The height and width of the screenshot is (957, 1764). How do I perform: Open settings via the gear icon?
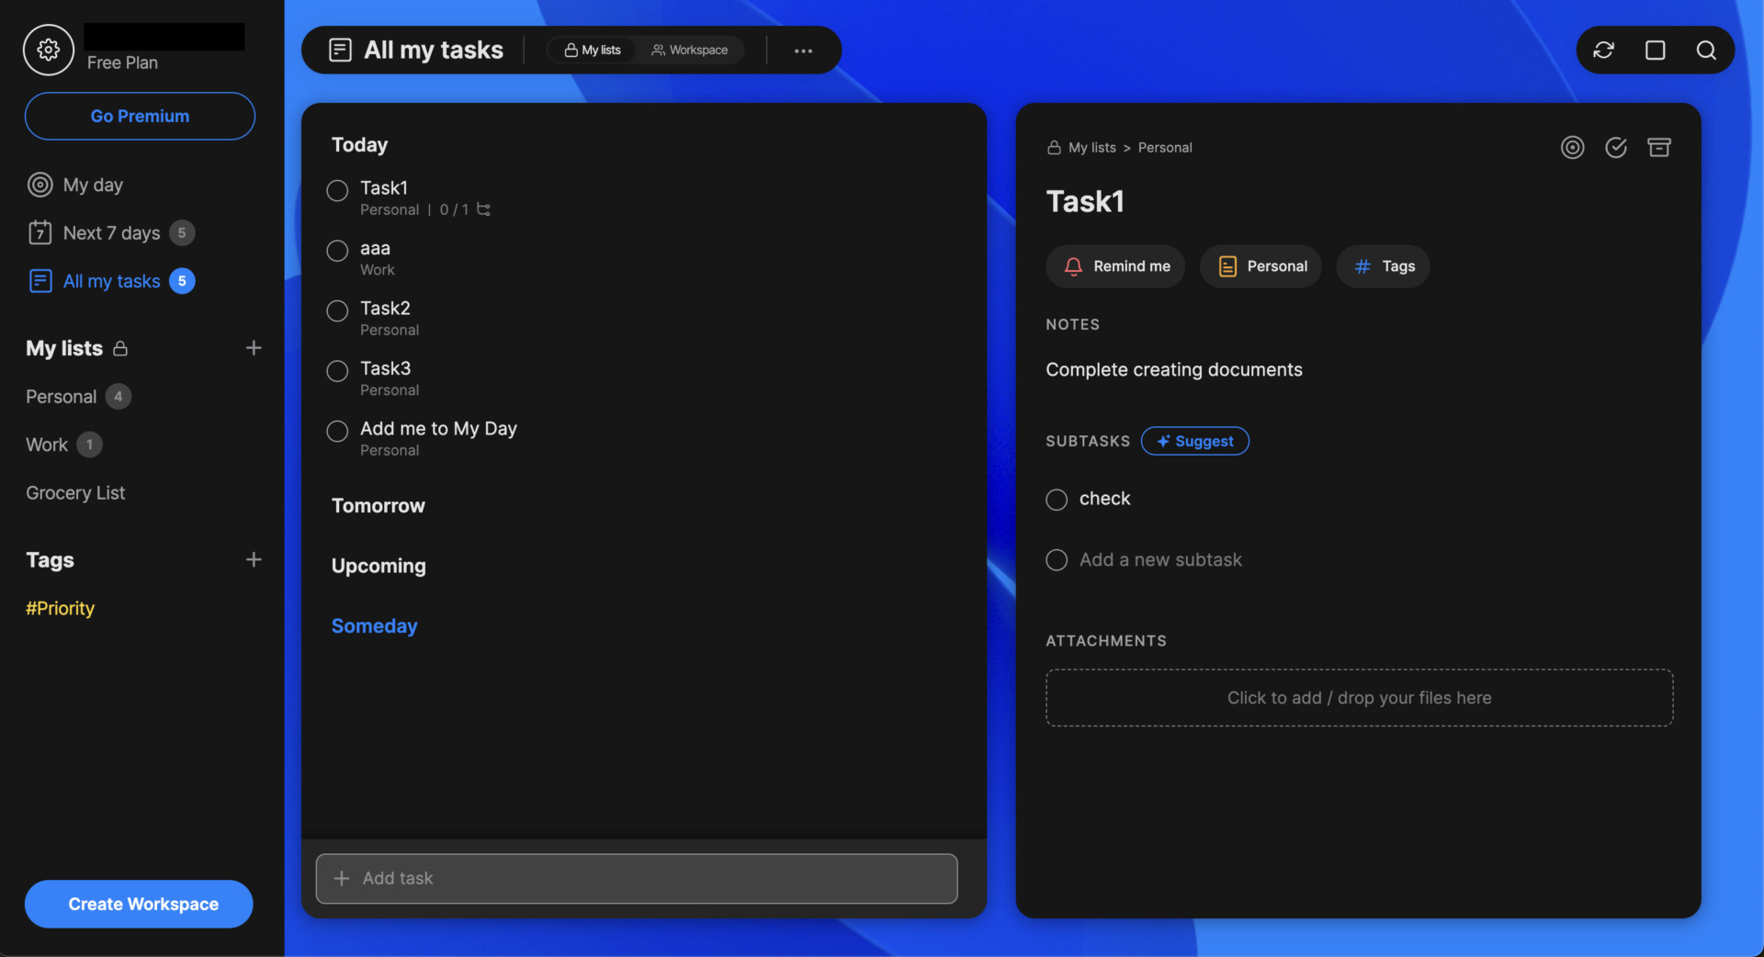click(x=48, y=50)
